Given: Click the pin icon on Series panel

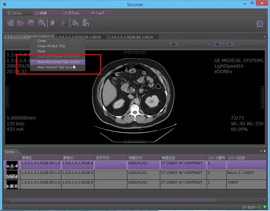Looking at the screenshot, I should [x=265, y=151].
